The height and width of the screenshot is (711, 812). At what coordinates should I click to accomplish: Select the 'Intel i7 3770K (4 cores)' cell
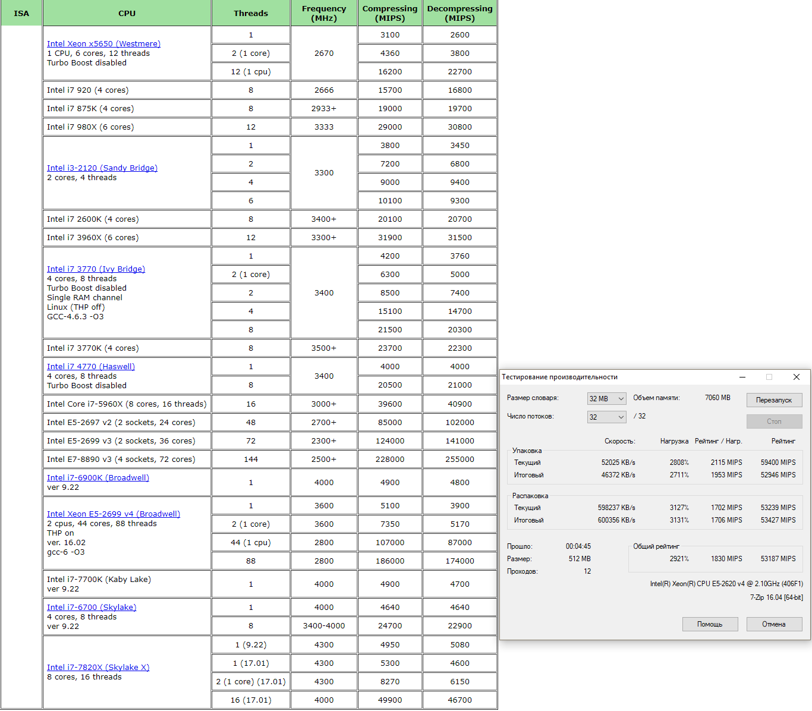127,348
